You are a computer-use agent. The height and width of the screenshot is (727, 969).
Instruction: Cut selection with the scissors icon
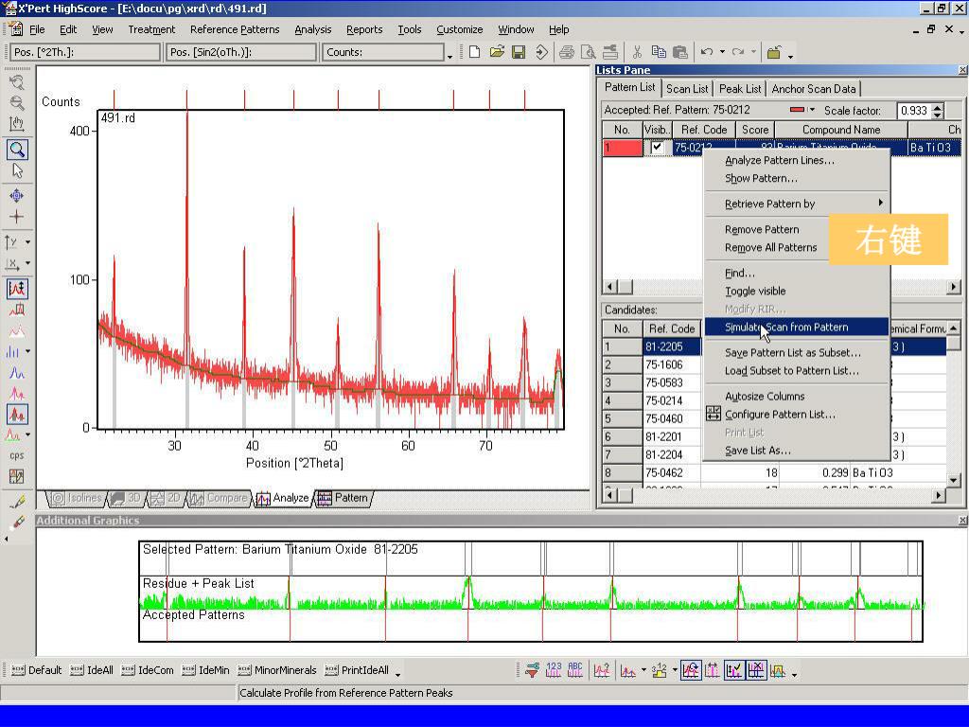coord(637,52)
